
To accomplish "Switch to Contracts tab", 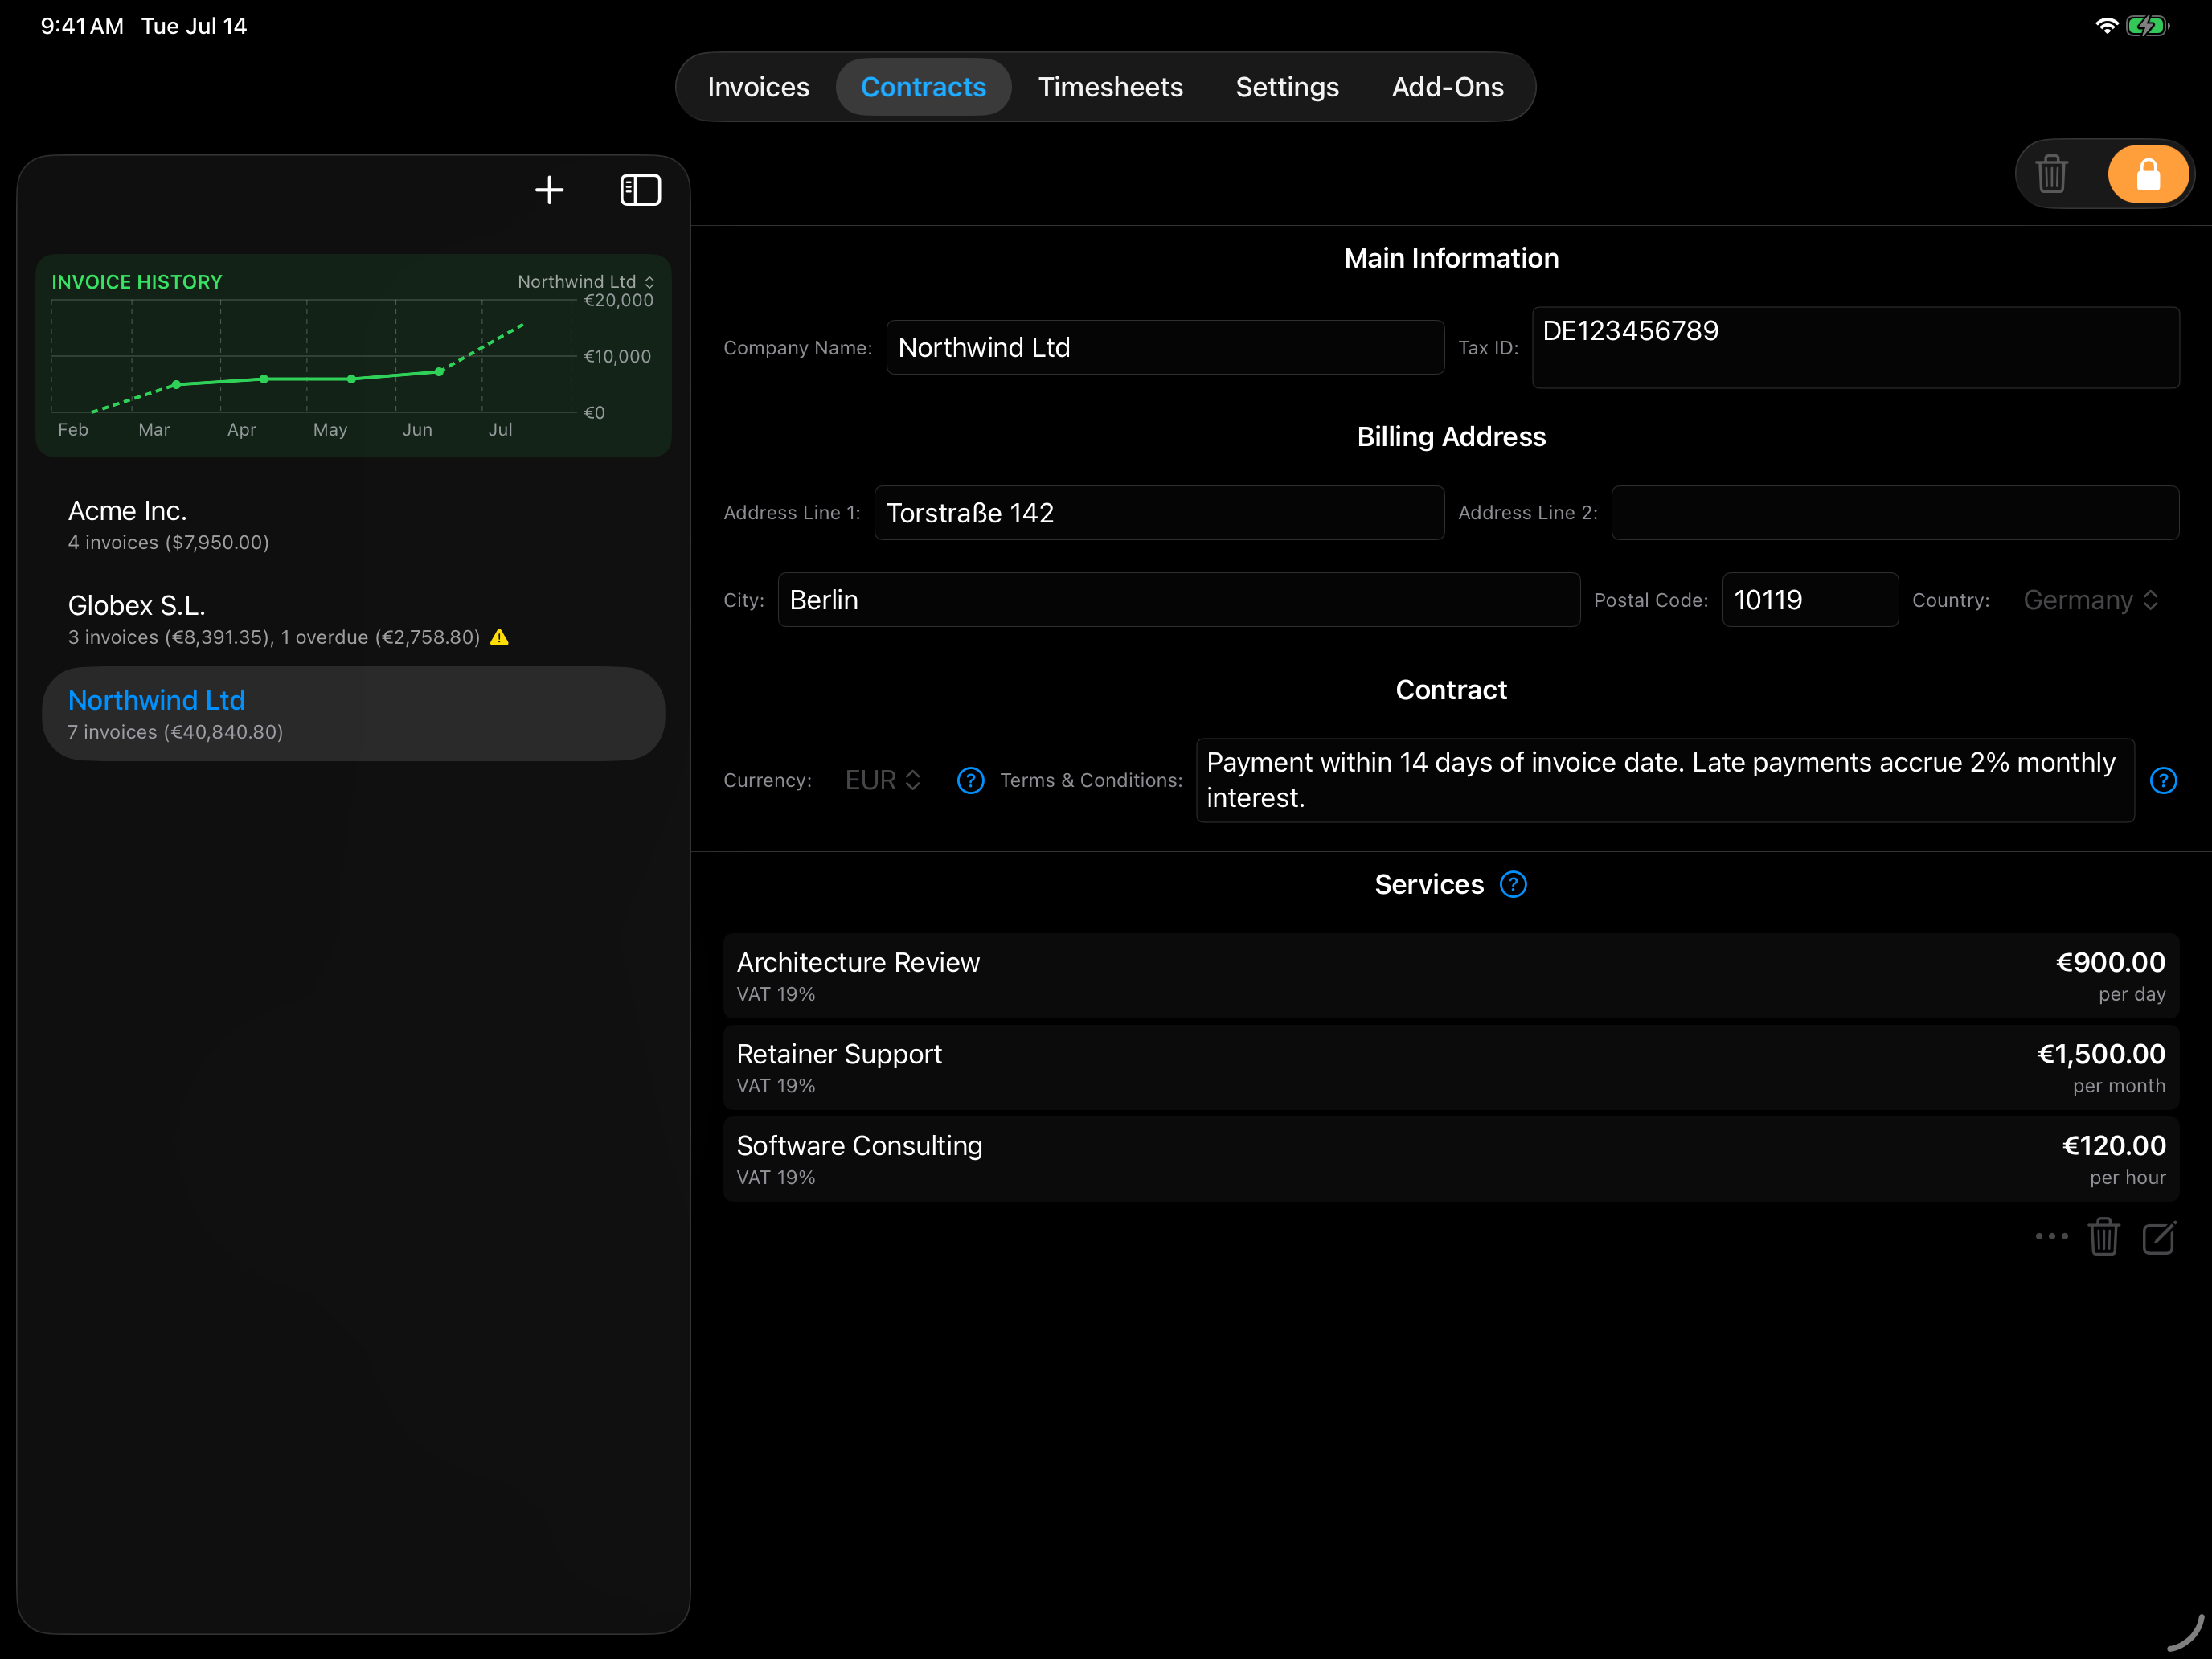I will 923,87.
